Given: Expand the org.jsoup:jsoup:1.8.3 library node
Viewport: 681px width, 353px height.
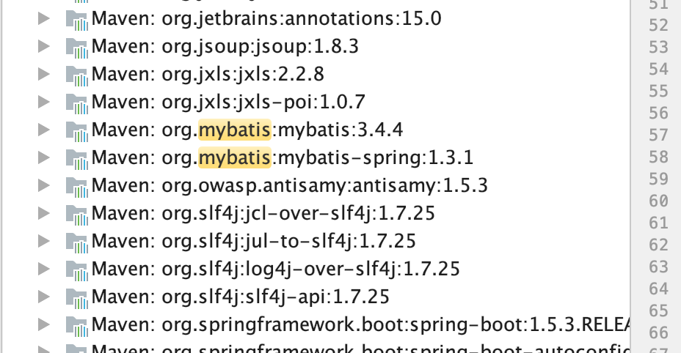Looking at the screenshot, I should (x=44, y=46).
